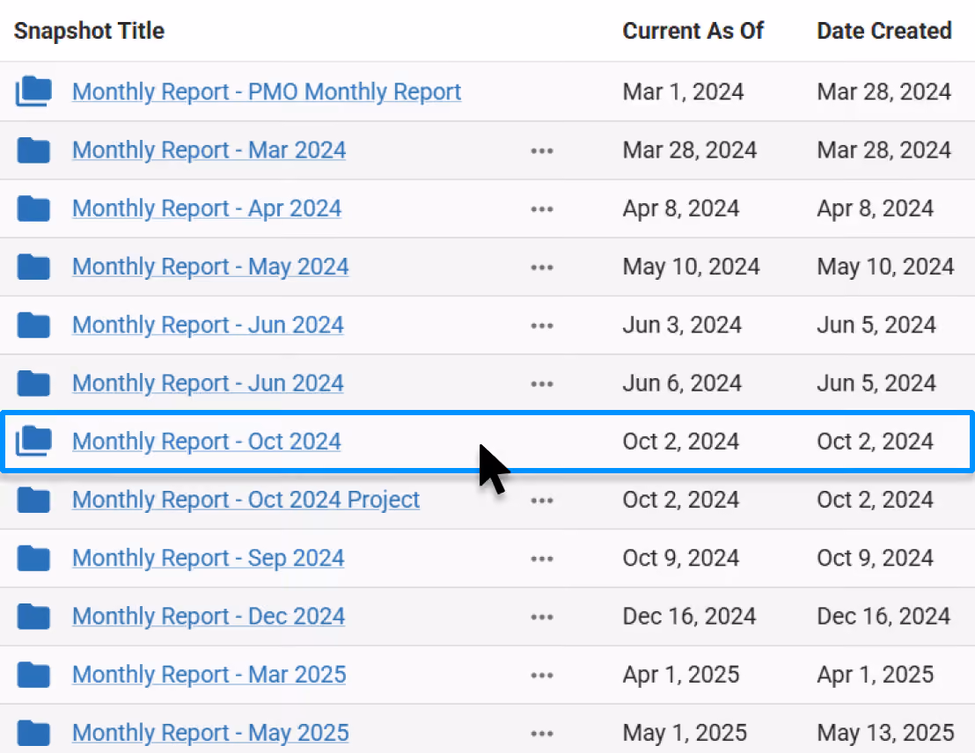
Task: Click the stacked folder icon beside PMO Monthly Report
Action: [x=33, y=91]
